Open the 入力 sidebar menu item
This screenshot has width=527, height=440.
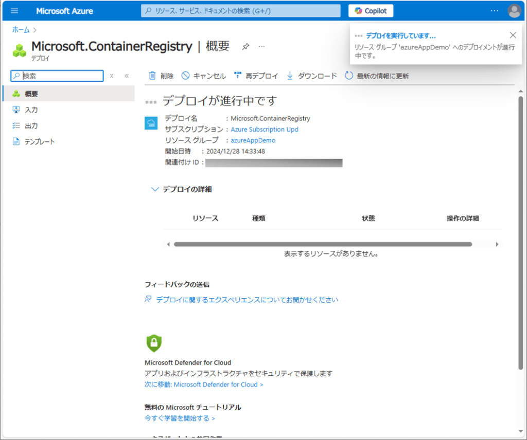(31, 110)
